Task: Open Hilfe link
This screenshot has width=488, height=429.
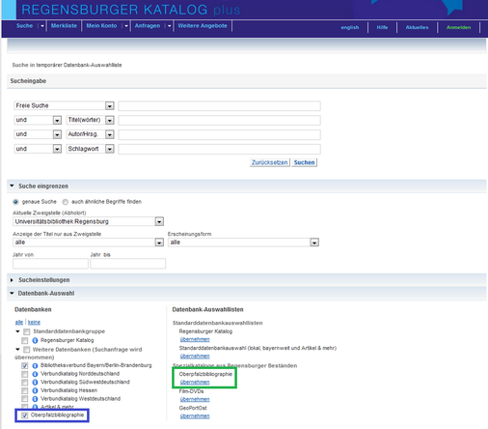Action: pyautogui.click(x=382, y=27)
